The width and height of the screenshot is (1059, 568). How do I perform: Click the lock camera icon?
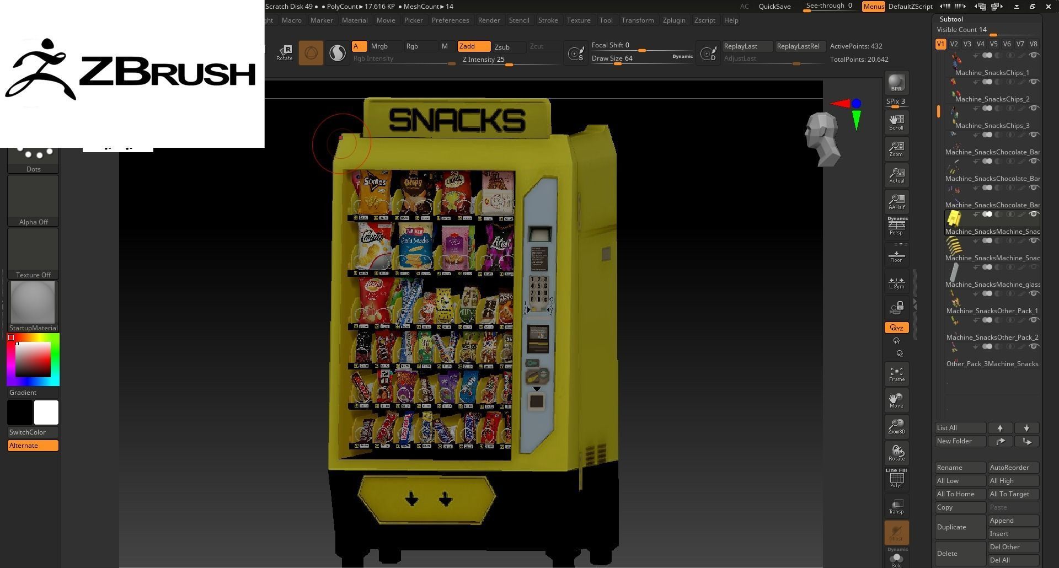[896, 308]
